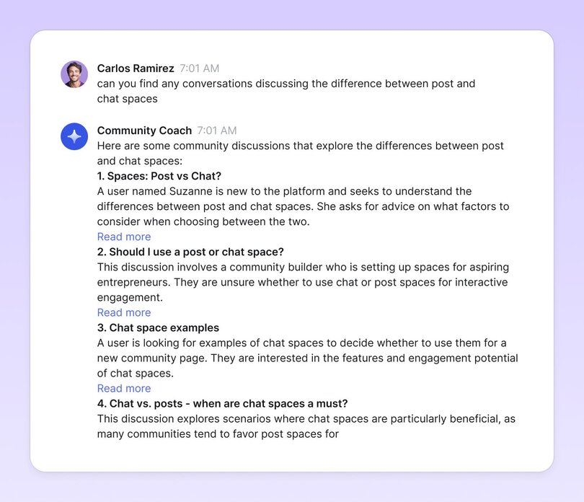Click the Suzanne discussion summary text
584x502 pixels.
click(x=303, y=206)
